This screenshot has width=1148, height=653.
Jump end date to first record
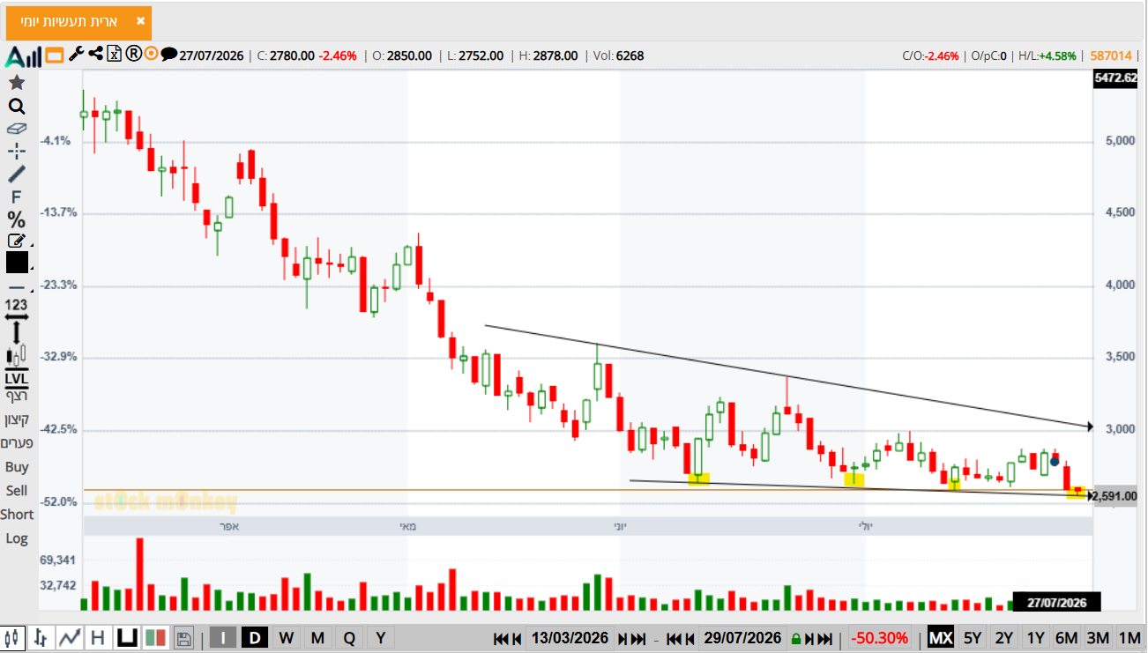coord(674,639)
